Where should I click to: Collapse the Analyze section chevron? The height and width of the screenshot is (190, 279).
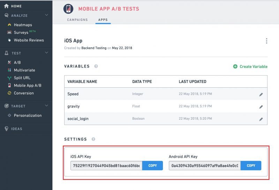46,15
